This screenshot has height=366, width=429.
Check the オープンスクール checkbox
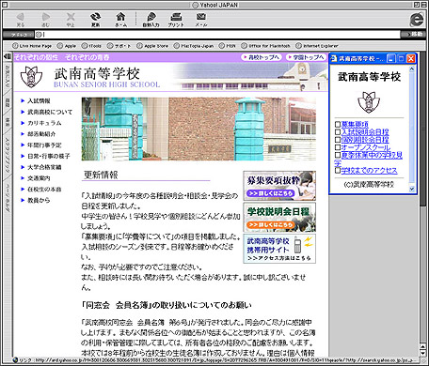(x=338, y=147)
